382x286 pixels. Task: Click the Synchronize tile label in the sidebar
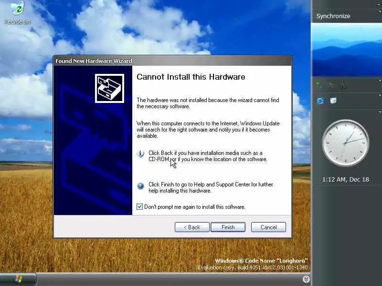coord(333,16)
